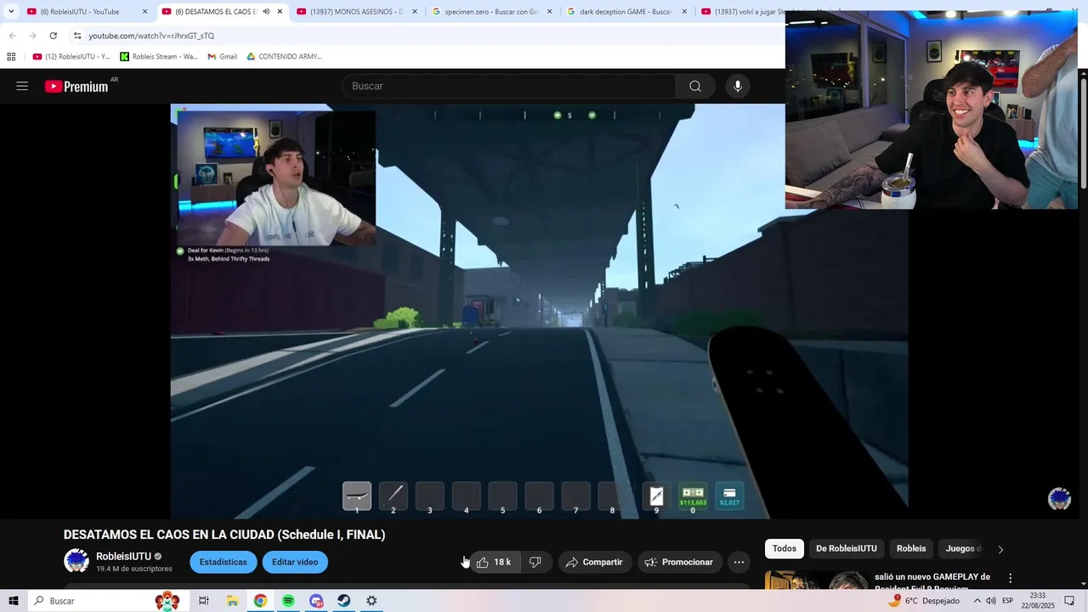Click the Compartir share button
This screenshot has width=1088, height=612.
tap(595, 562)
